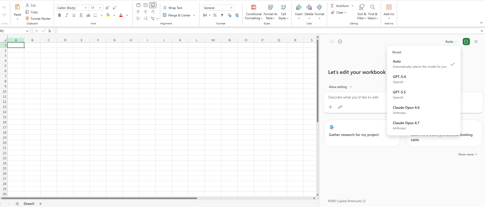Expand the AutoSum dropdown arrow
Screen dimensions: 485x207
[352, 6]
